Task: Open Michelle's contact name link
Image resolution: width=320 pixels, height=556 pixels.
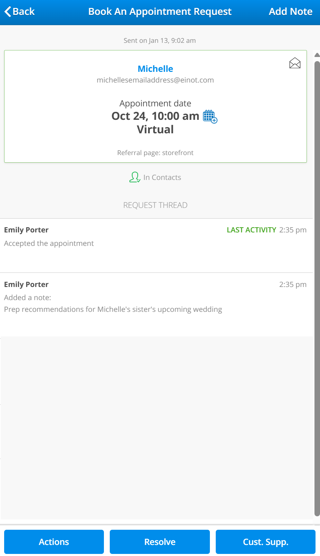Action: tap(155, 69)
